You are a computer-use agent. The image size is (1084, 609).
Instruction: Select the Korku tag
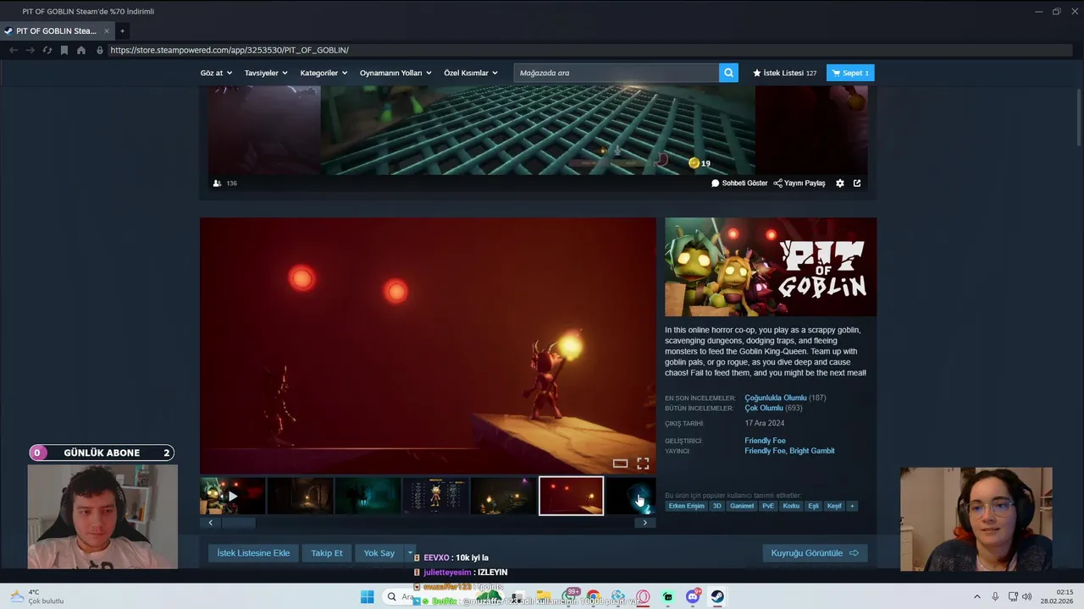tap(791, 506)
